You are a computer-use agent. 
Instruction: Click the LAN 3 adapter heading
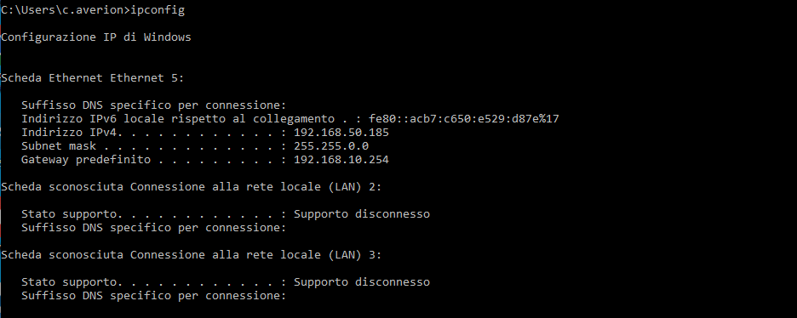(x=191, y=254)
